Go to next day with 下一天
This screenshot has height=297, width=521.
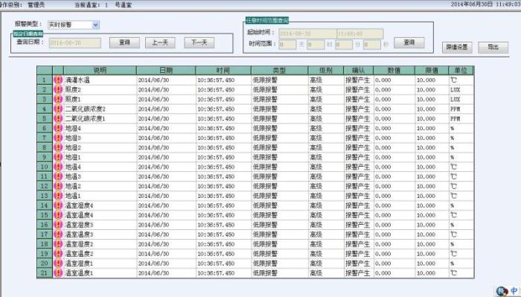[199, 42]
